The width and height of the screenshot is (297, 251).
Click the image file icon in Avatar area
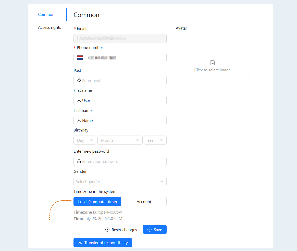click(213, 63)
